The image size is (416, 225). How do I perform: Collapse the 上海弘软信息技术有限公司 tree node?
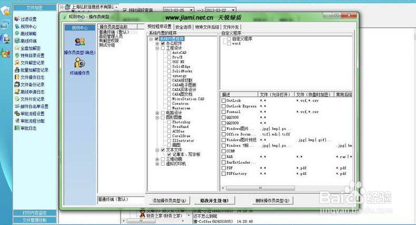(62, 7)
